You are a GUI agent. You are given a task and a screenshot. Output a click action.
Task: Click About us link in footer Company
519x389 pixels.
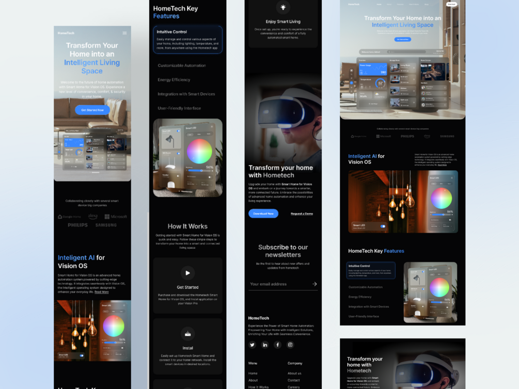click(x=294, y=373)
